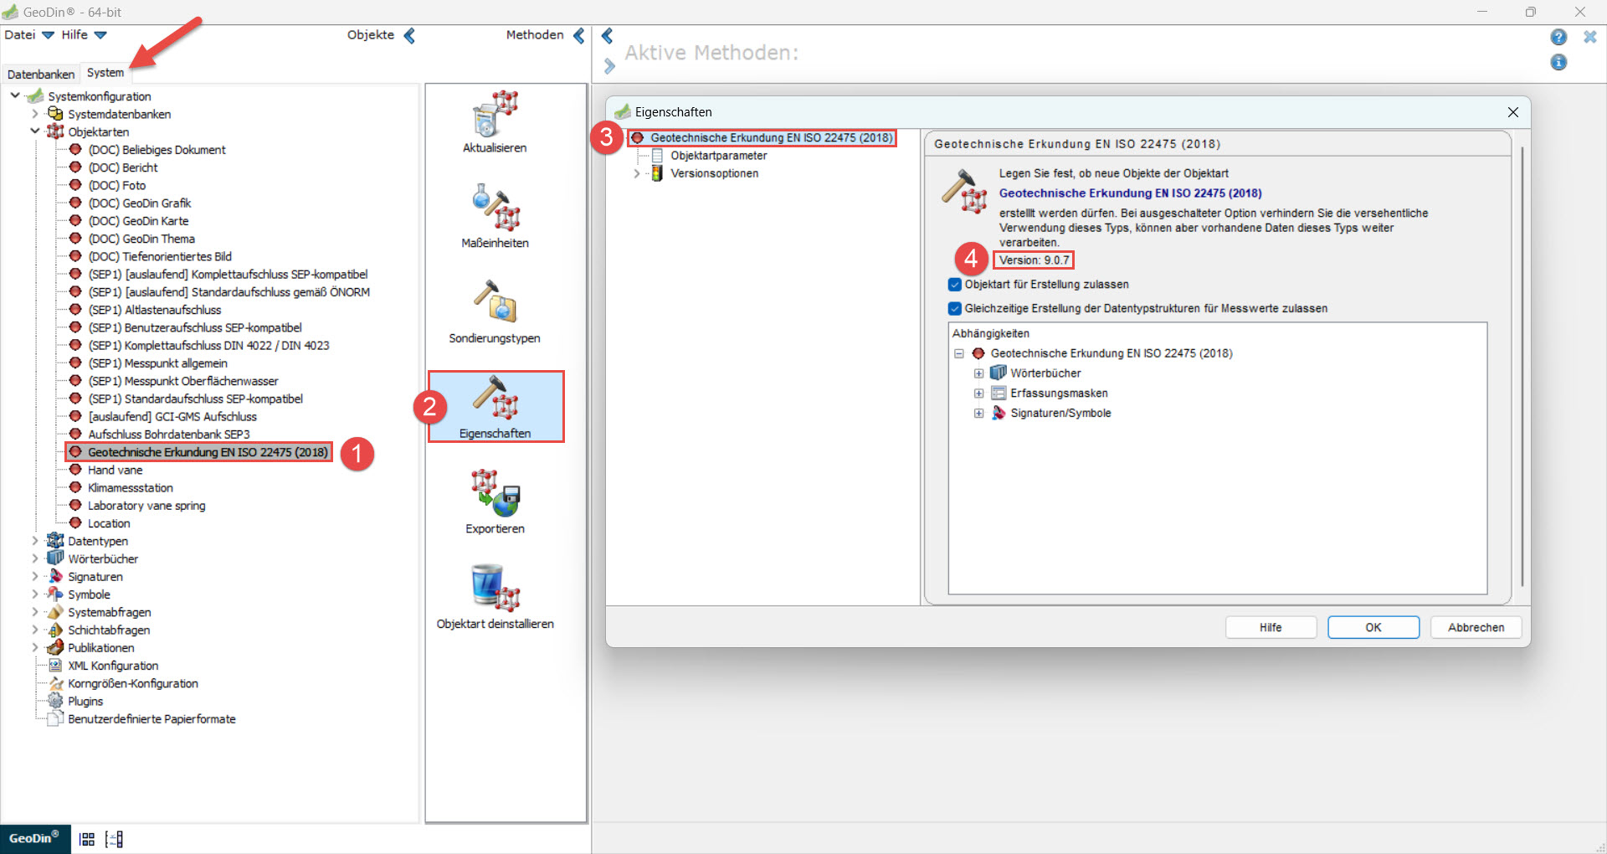Select the 'Location' object type

click(109, 523)
